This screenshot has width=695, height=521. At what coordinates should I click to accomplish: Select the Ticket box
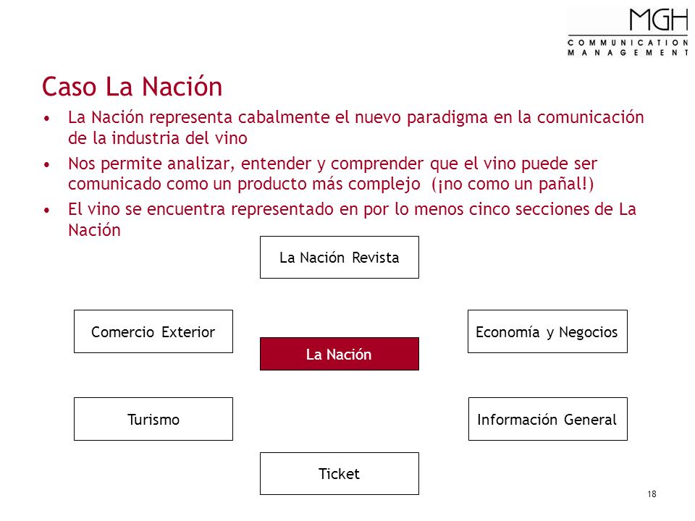pos(339,473)
